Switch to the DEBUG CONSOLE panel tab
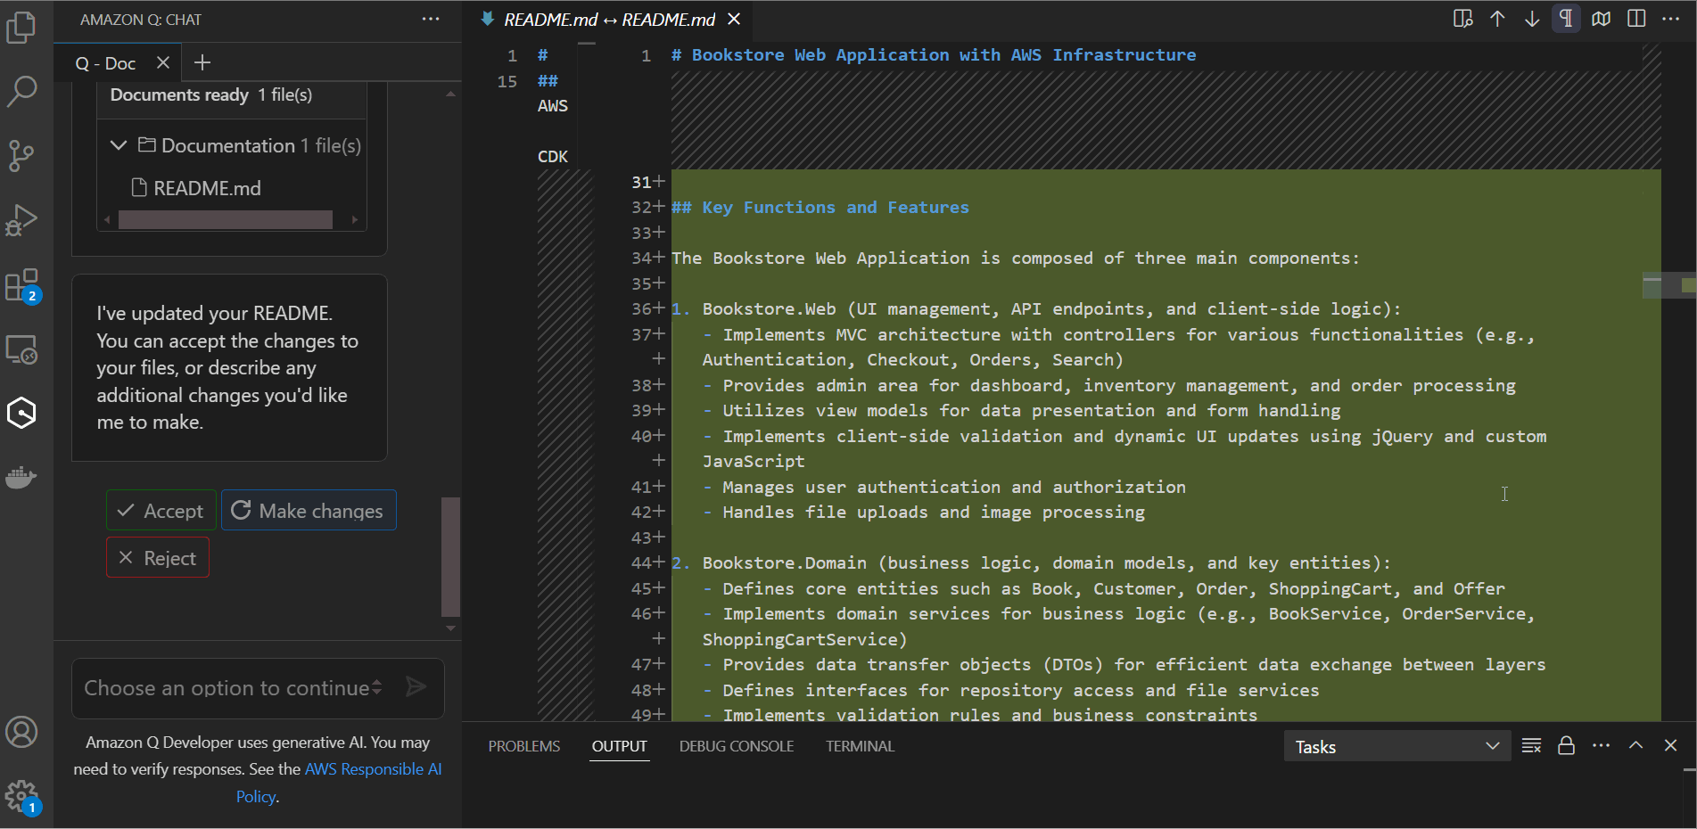This screenshot has height=829, width=1697. (x=737, y=746)
